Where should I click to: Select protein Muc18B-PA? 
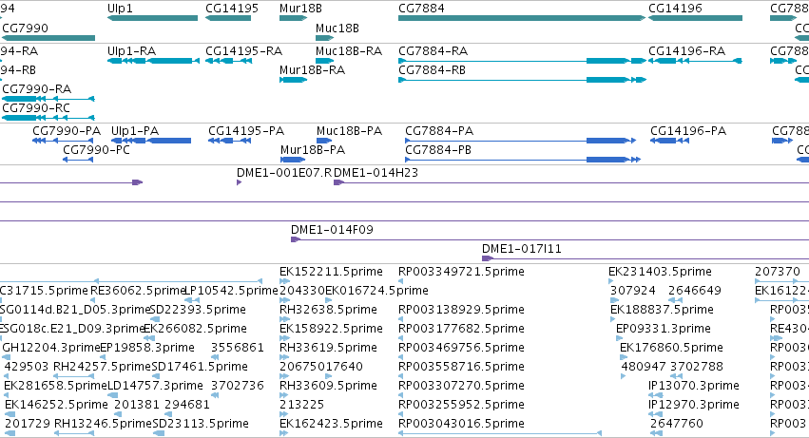point(349,131)
